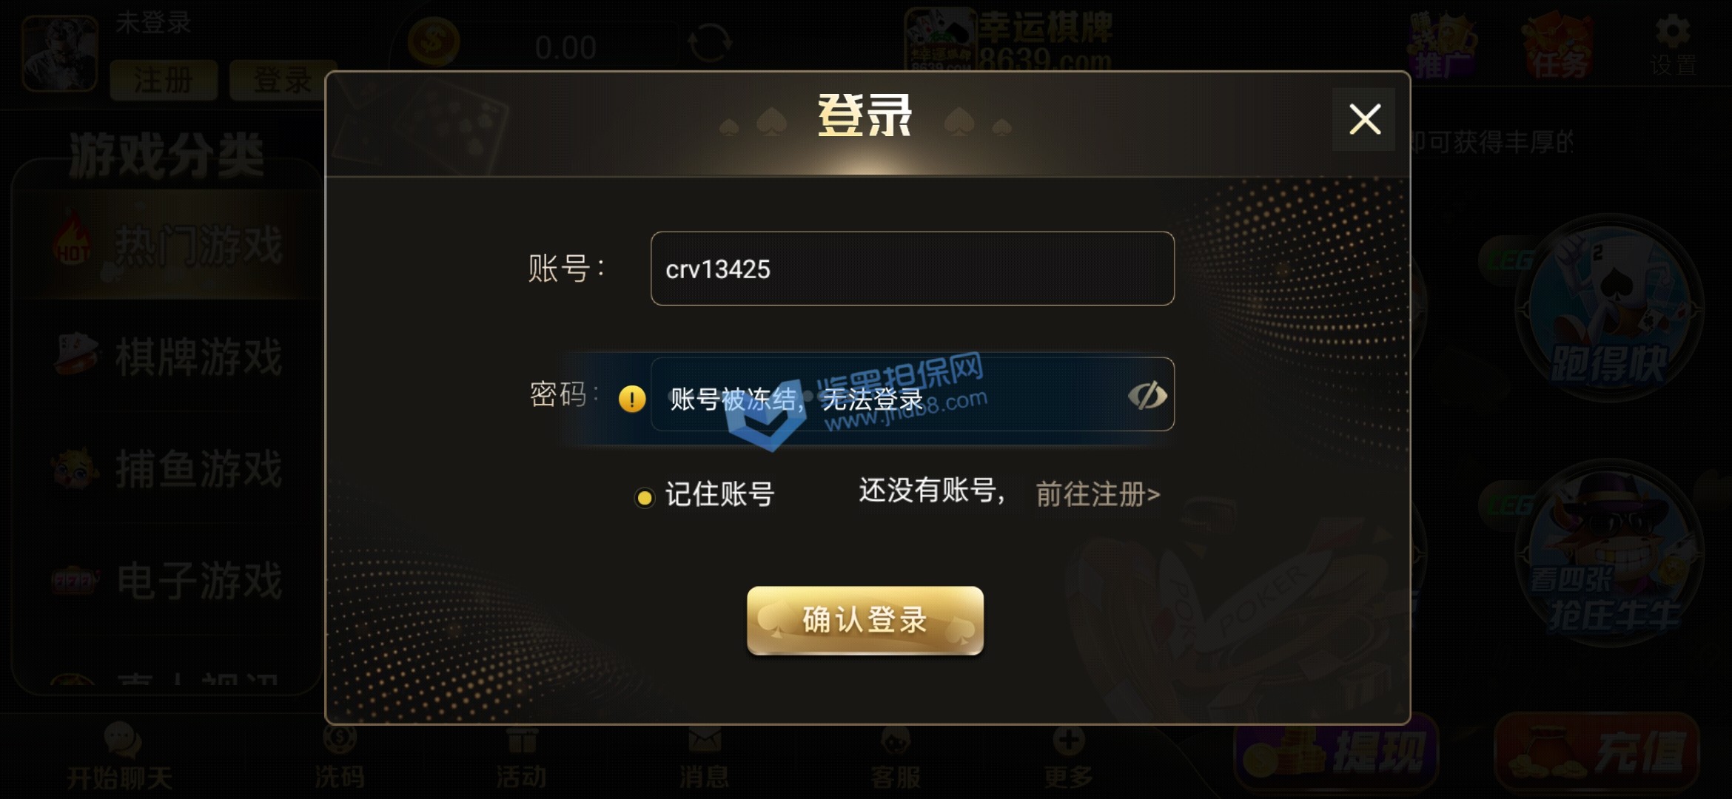Image resolution: width=1732 pixels, height=799 pixels.
Task: Open the 任务 icon
Action: pos(1558,46)
